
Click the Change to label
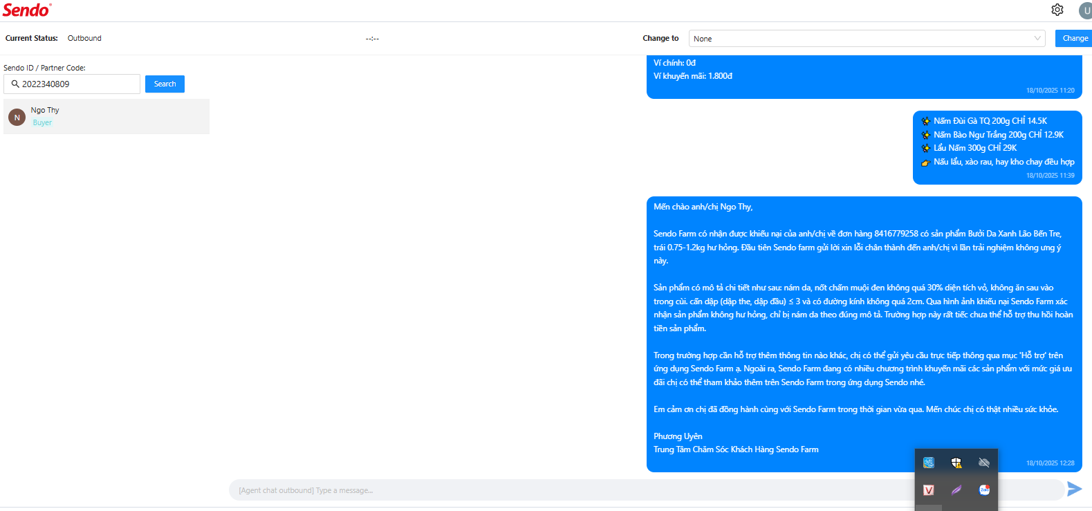coord(660,38)
